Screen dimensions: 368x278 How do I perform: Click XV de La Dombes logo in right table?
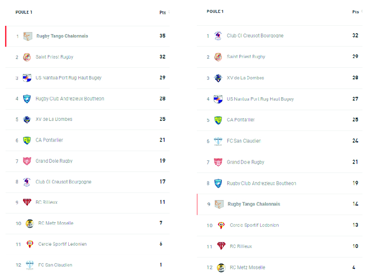pyautogui.click(x=218, y=78)
